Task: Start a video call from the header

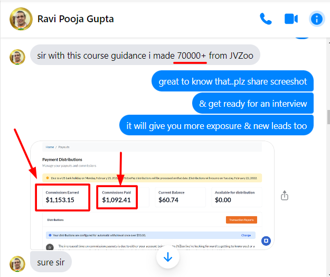Action: pos(291,19)
